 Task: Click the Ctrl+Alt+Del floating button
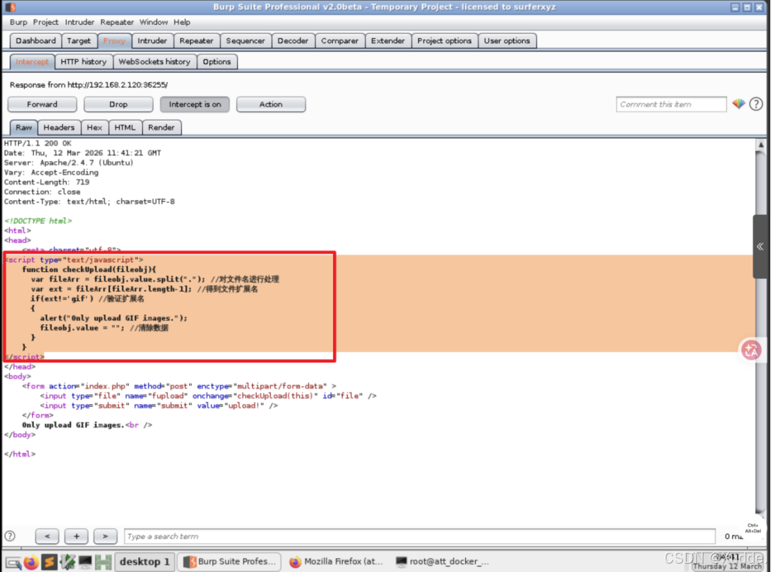(x=752, y=527)
